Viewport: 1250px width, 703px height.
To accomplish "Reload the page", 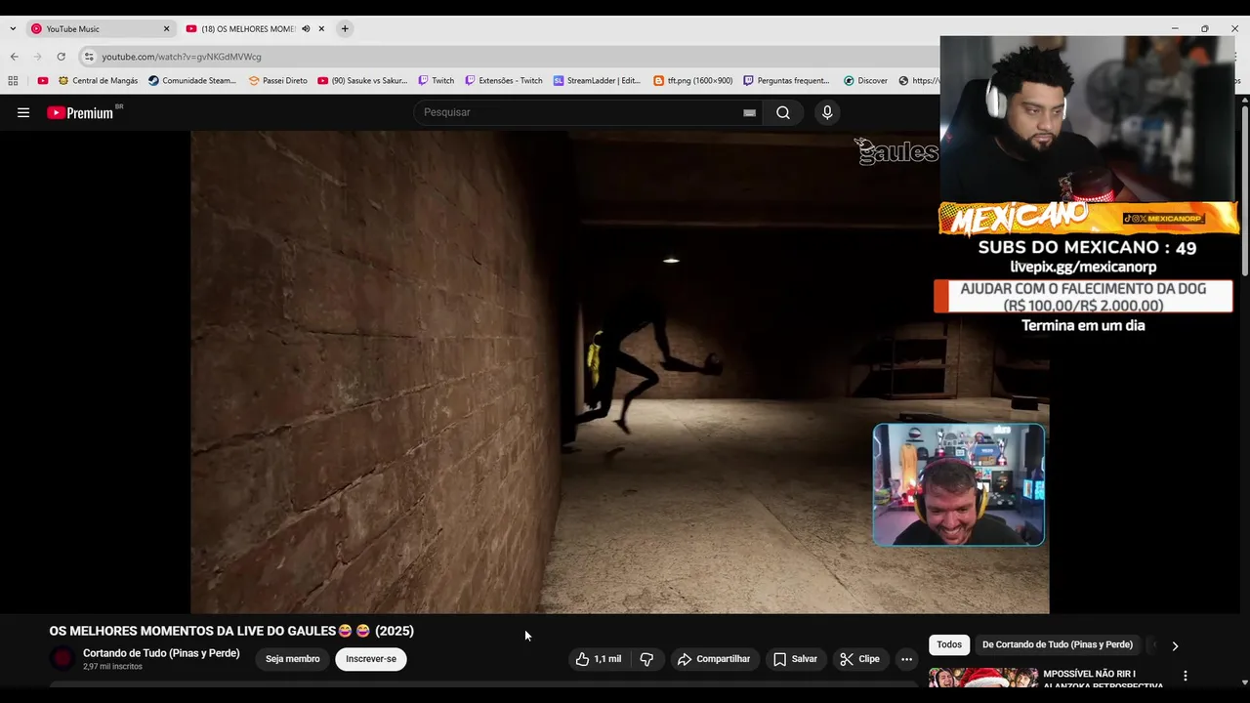I will point(61,57).
